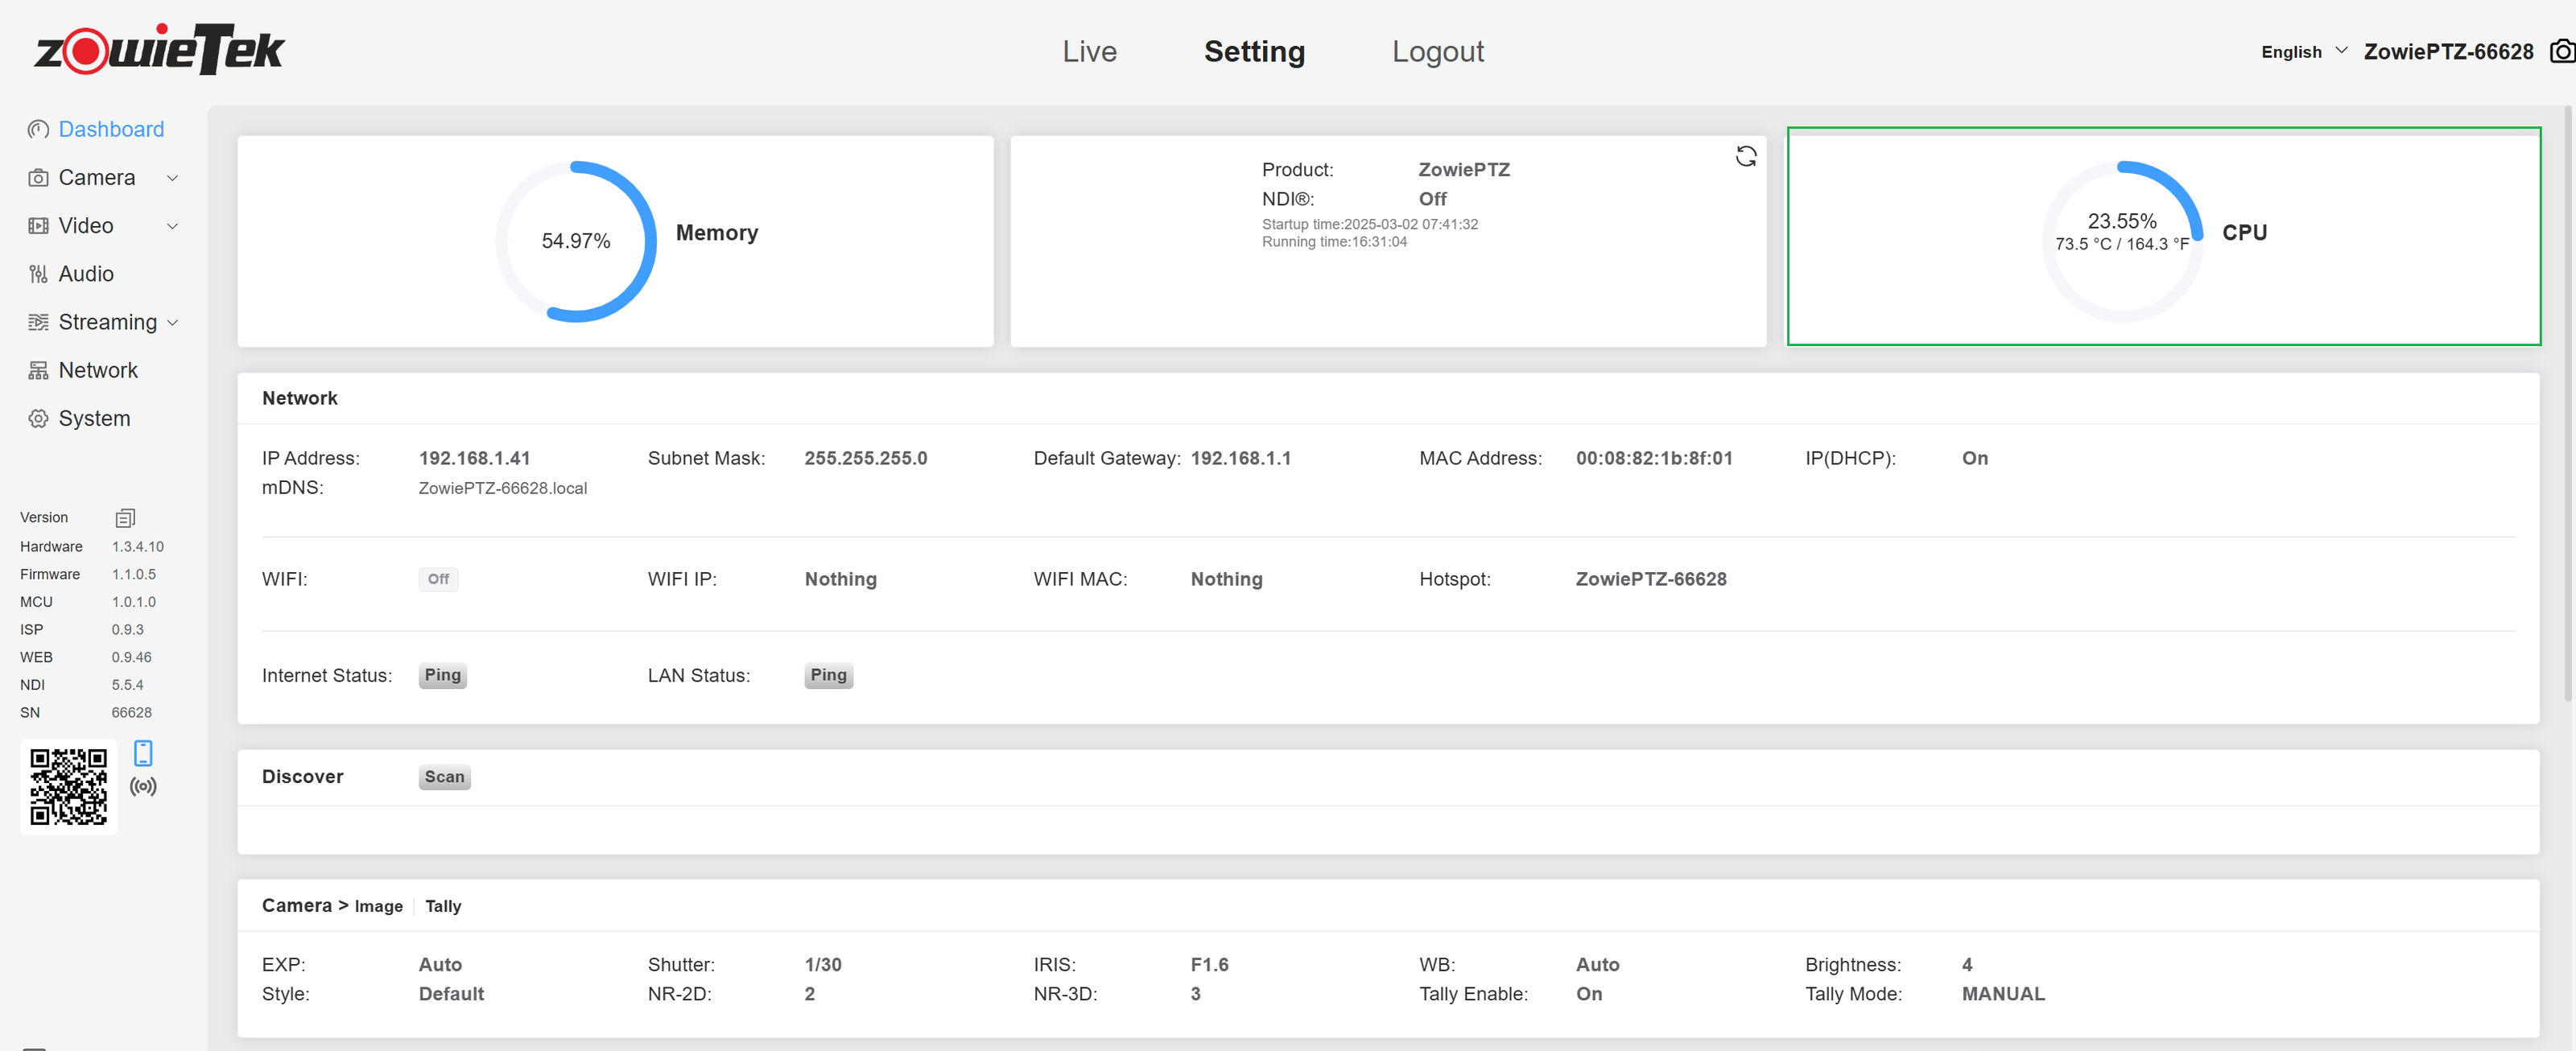Open System settings in sidebar
Viewport: 2576px width, 1051px height.
(94, 418)
